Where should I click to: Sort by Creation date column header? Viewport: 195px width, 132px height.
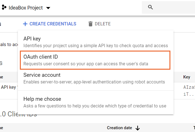(120, 128)
